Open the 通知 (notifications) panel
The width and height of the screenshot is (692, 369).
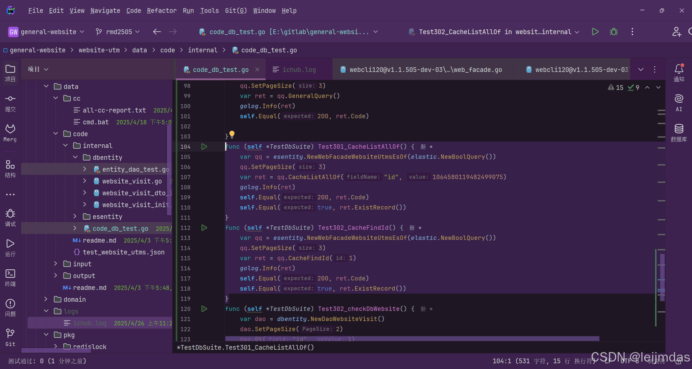pyautogui.click(x=679, y=70)
